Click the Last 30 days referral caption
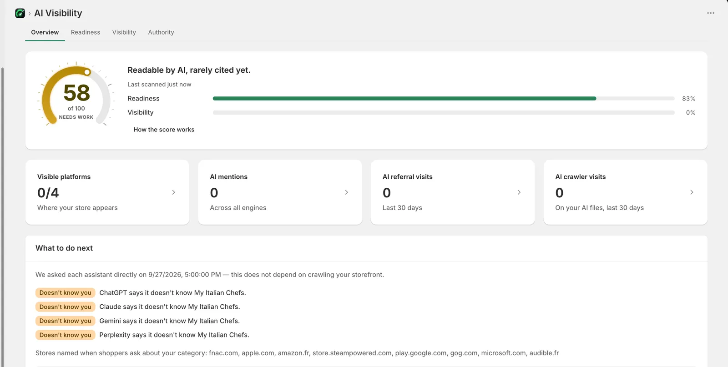This screenshot has width=728, height=367. click(402, 208)
